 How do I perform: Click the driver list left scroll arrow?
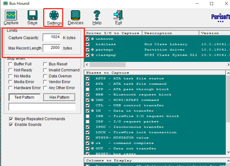click(87, 65)
